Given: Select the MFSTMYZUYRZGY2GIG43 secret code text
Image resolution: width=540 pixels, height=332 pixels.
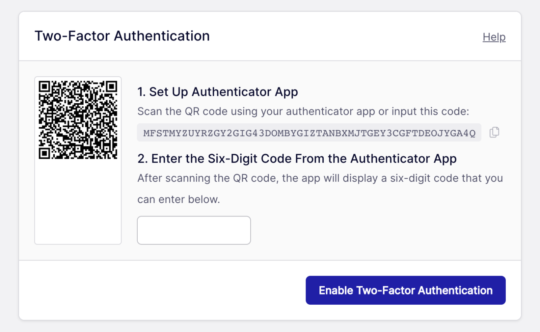Looking at the screenshot, I should tap(309, 132).
